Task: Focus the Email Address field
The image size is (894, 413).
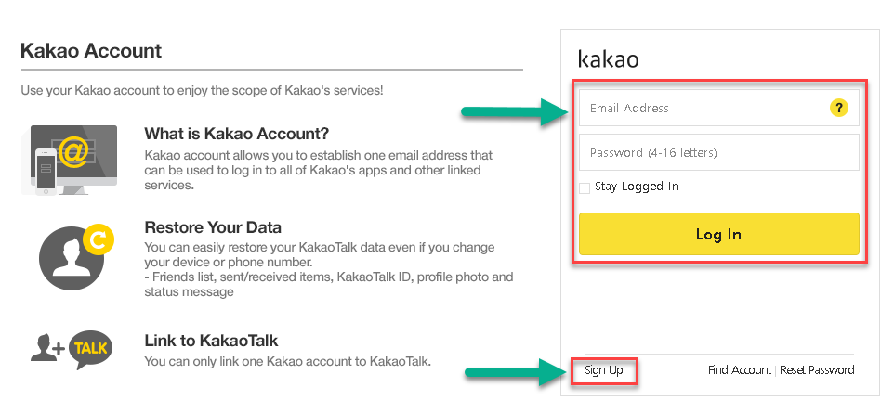Action: tap(719, 107)
